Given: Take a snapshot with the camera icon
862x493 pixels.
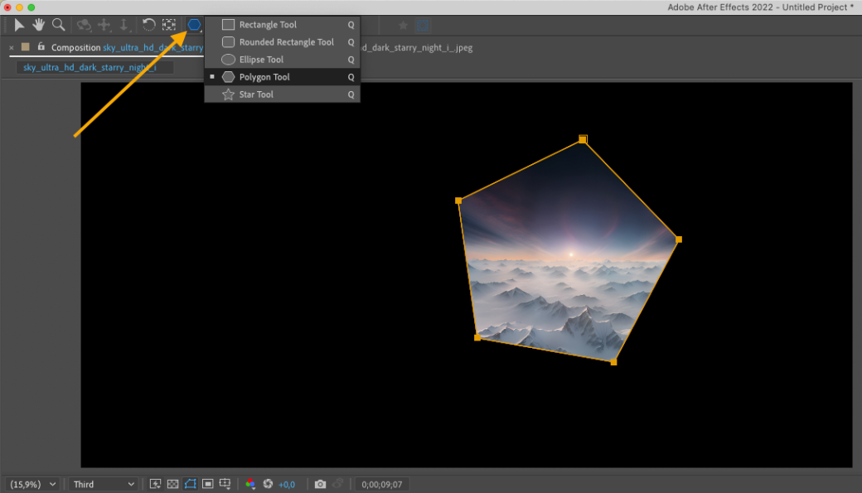Looking at the screenshot, I should point(320,484).
